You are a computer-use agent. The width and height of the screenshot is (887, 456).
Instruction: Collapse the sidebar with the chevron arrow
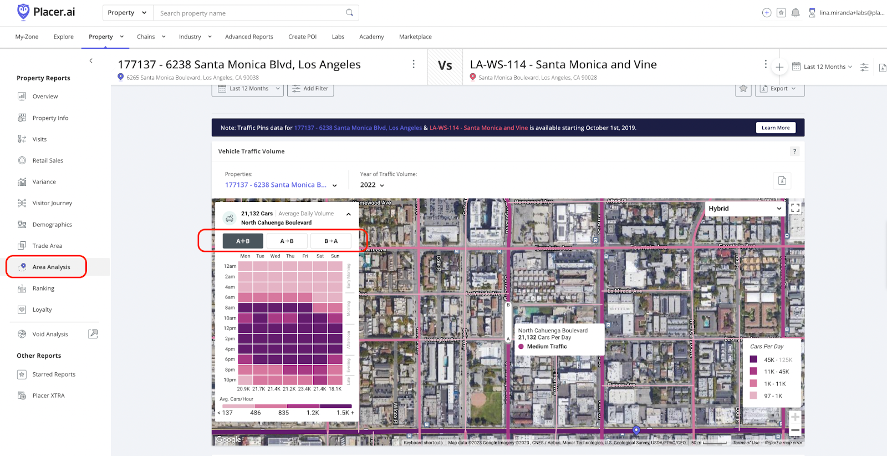point(91,61)
